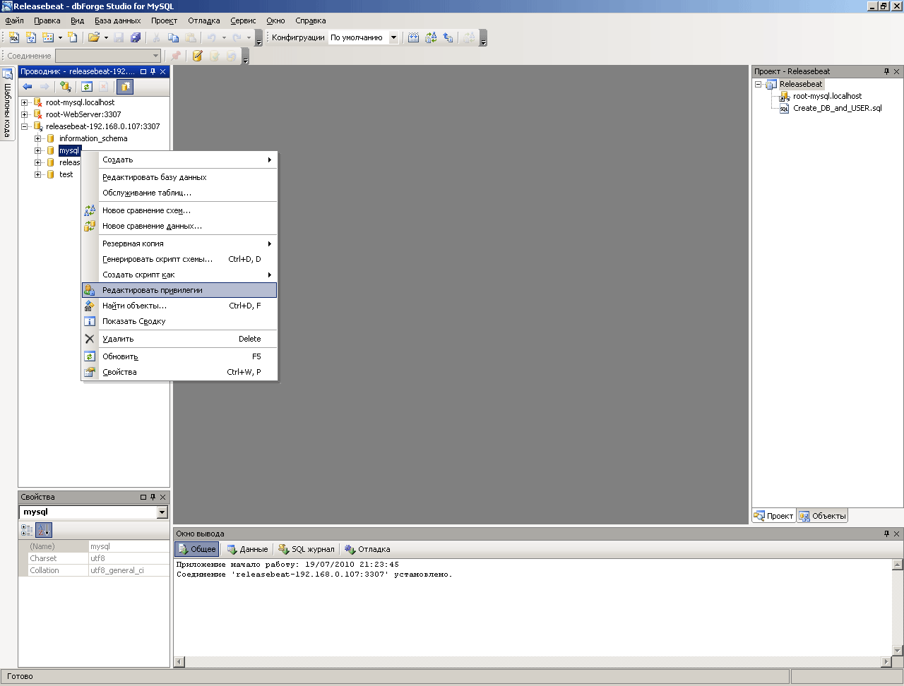
Task: Click the back arrow in Проводник toolbar
Action: click(28, 87)
